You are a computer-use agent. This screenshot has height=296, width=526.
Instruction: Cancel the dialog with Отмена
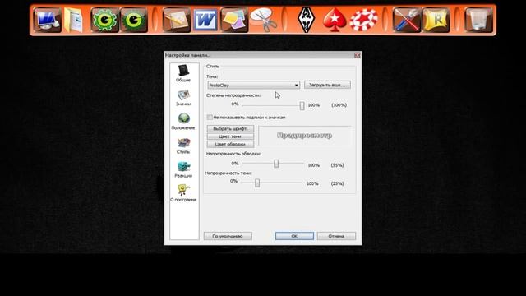click(x=336, y=236)
